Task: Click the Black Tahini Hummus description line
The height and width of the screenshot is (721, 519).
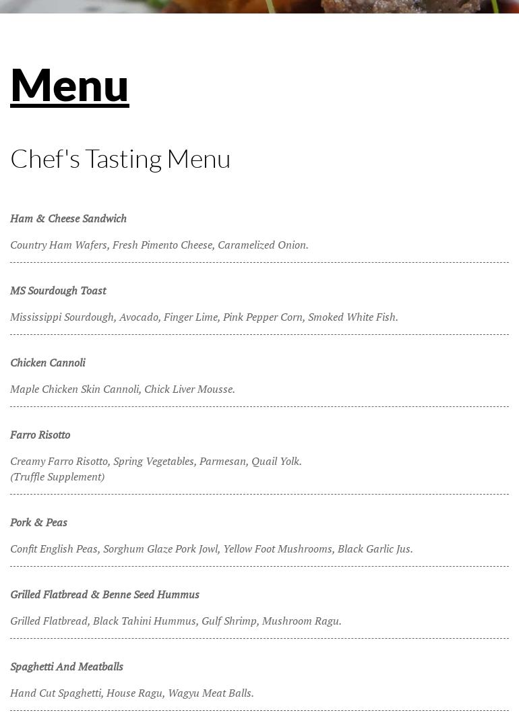Action: [175, 621]
